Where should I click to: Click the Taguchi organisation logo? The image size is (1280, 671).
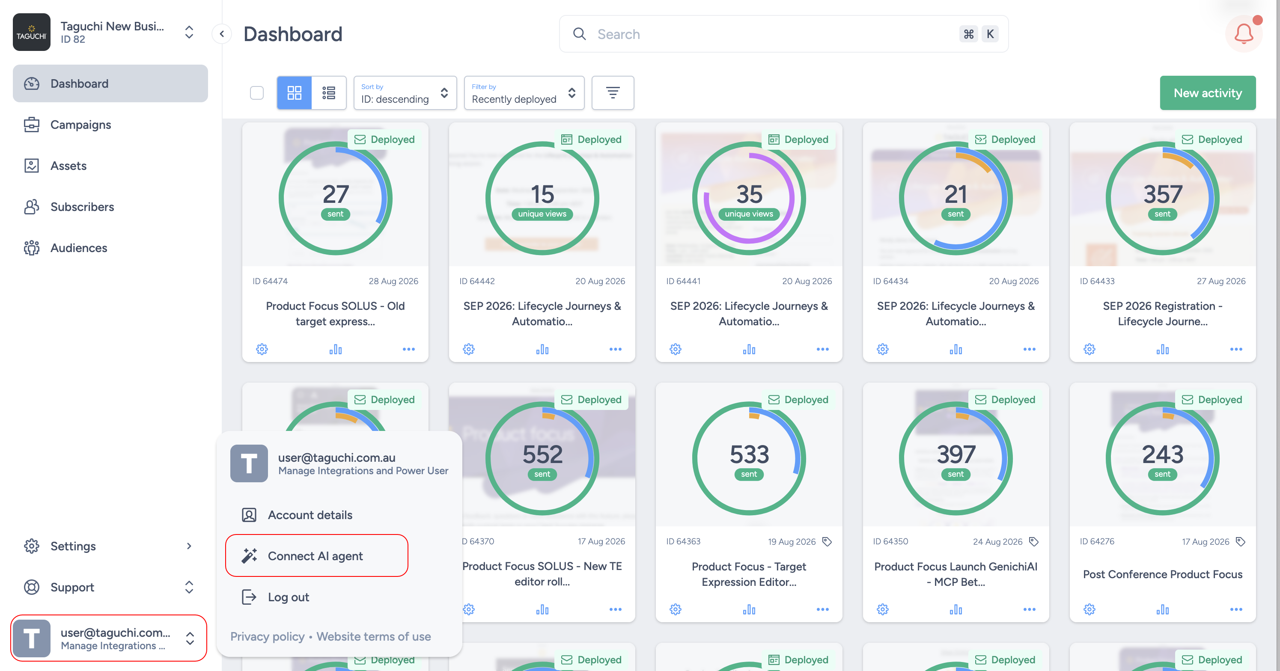tap(31, 32)
